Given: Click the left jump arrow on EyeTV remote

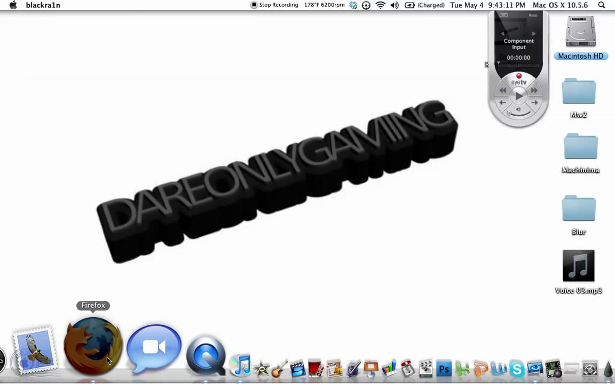Looking at the screenshot, I should tap(503, 102).
